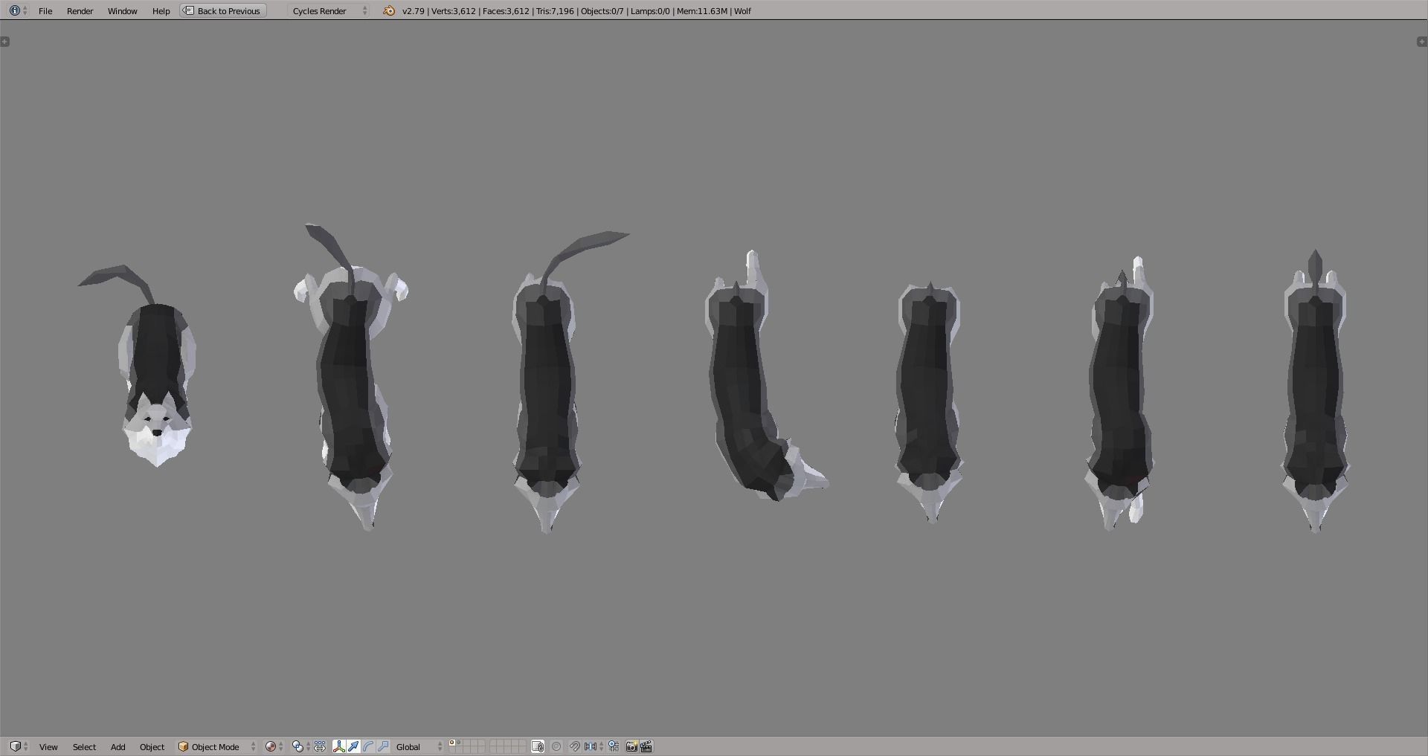
Task: Render OpenGL image of viewport camera icon
Action: (x=631, y=746)
